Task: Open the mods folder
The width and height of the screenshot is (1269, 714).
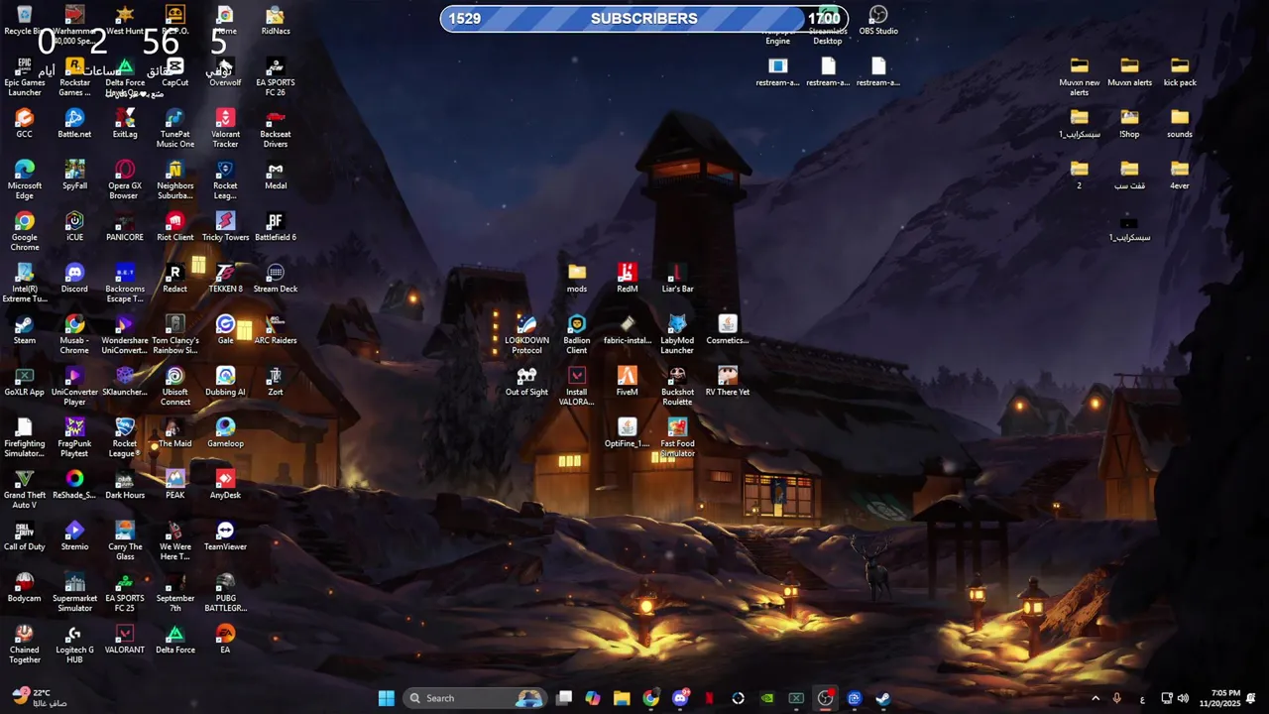Action: 577,278
